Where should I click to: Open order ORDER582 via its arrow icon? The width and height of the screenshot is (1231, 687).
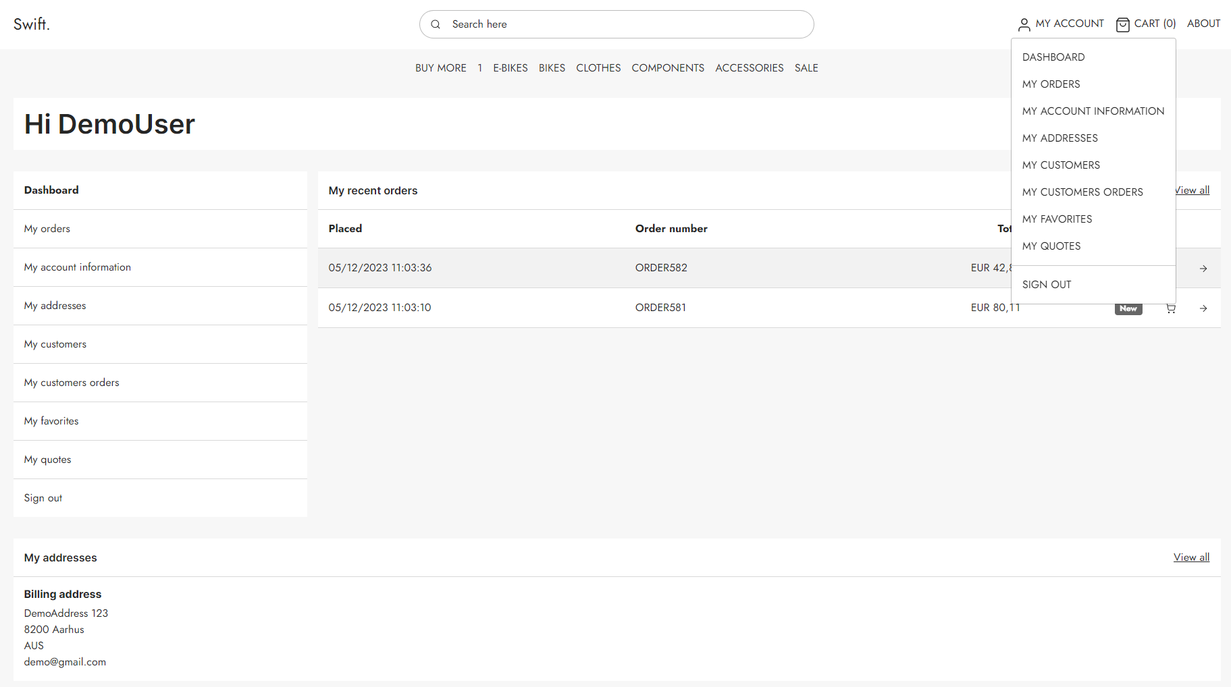pos(1203,268)
